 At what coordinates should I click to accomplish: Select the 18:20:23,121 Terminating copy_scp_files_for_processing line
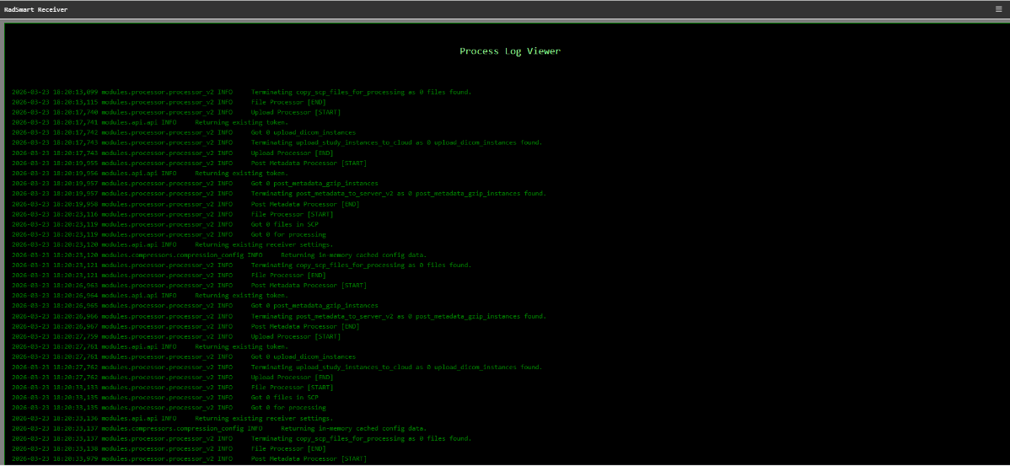[x=242, y=265]
